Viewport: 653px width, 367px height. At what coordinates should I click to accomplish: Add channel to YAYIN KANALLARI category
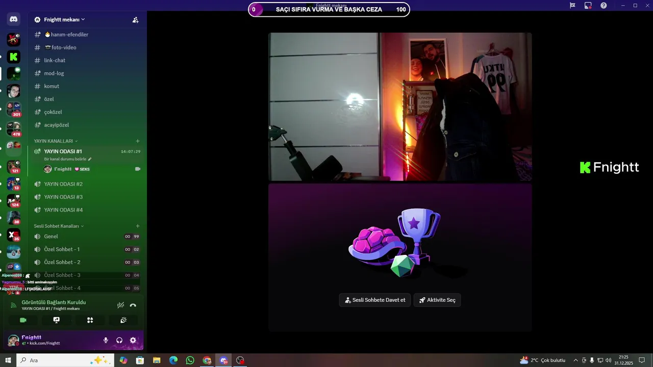[138, 141]
